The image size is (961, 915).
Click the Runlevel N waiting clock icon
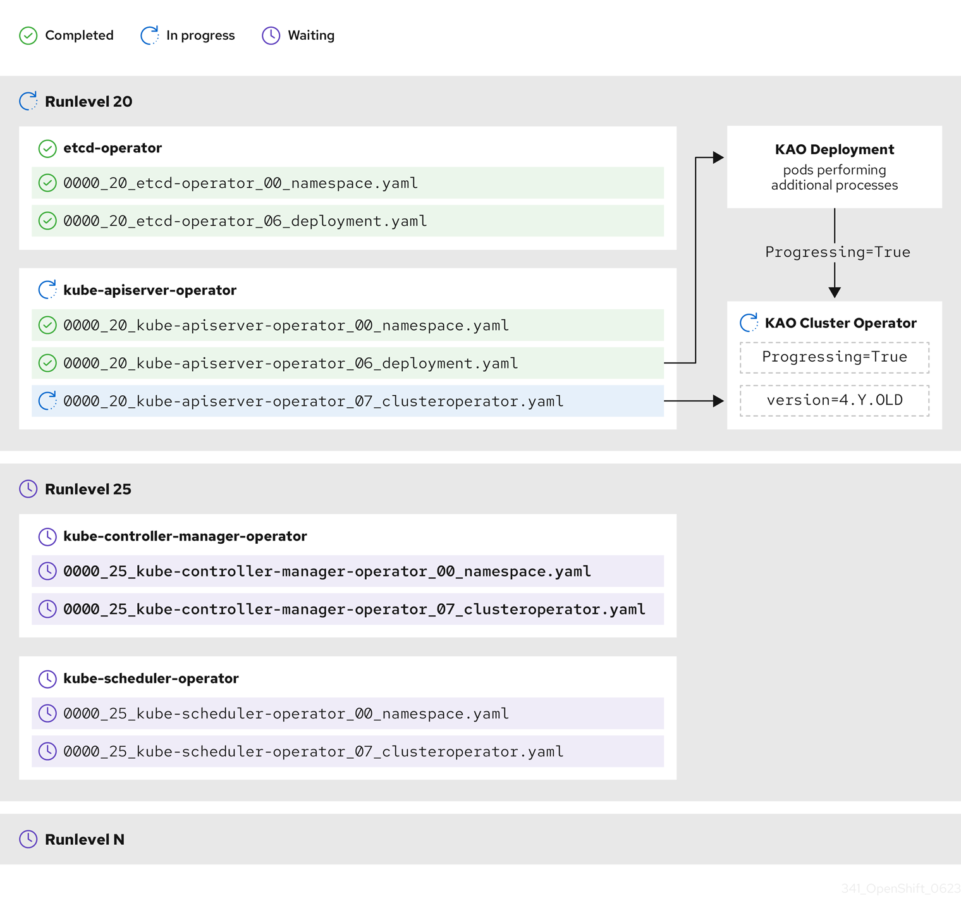click(x=28, y=839)
